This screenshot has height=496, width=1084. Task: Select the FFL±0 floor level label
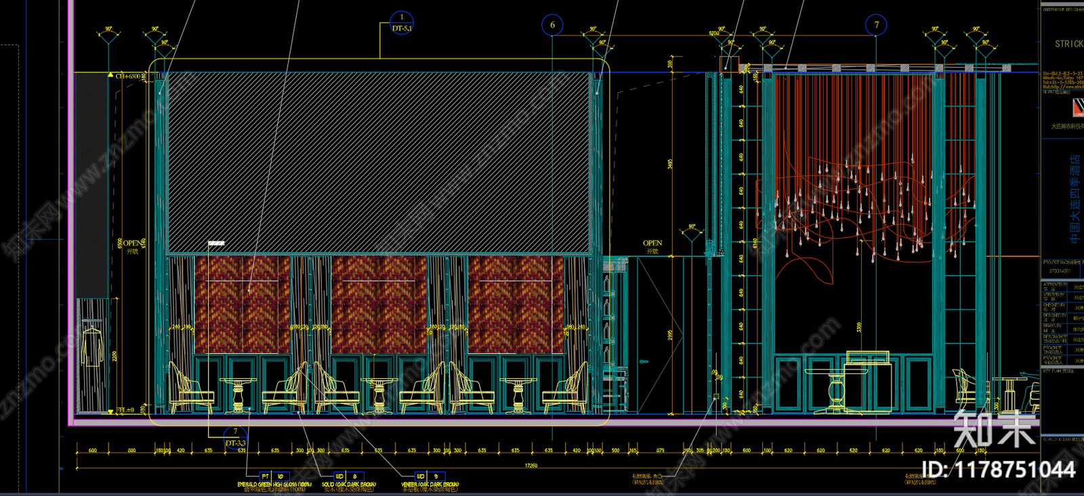[x=125, y=410]
